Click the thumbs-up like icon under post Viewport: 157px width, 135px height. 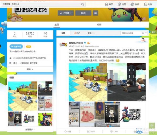point(135,132)
